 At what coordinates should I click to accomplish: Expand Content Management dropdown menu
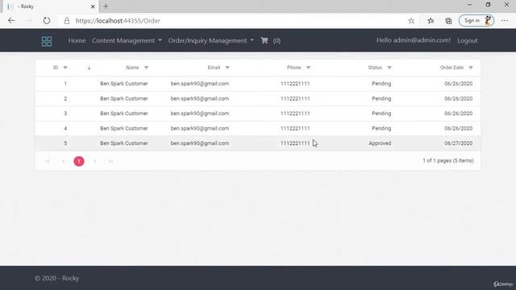(x=127, y=40)
